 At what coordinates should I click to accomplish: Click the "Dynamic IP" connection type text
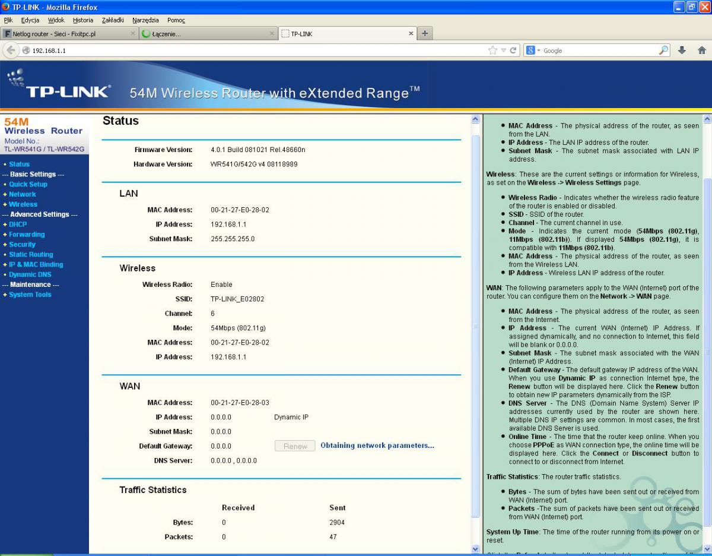pos(291,417)
